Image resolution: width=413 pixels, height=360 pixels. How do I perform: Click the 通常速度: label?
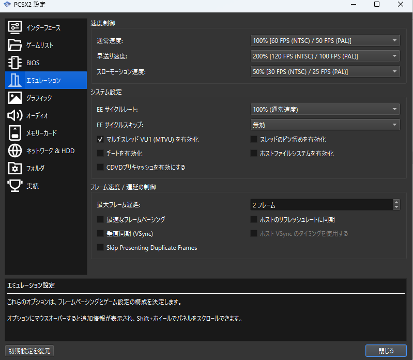[x=110, y=41]
